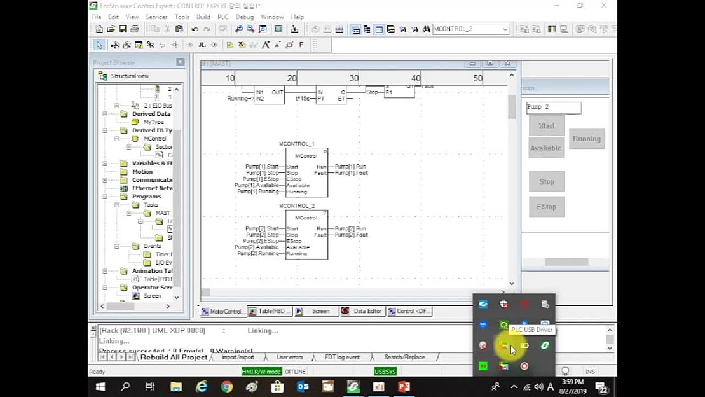The width and height of the screenshot is (705, 397).
Task: Click Stop button on operator screen
Action: 546,181
